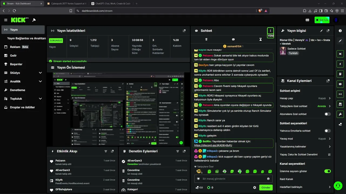Select Yayın in the sidebar
Viewport: 346px width, 194px height.
coord(23,30)
